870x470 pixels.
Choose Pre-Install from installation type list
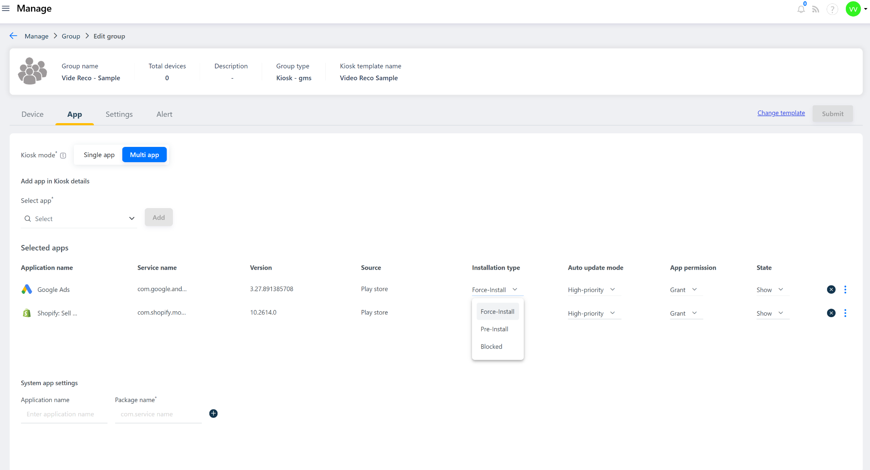pyautogui.click(x=494, y=329)
